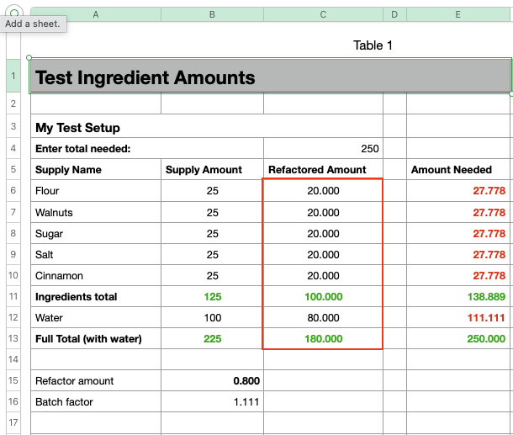Select refactored full total 180.000
513x435 pixels.
pyautogui.click(x=323, y=338)
